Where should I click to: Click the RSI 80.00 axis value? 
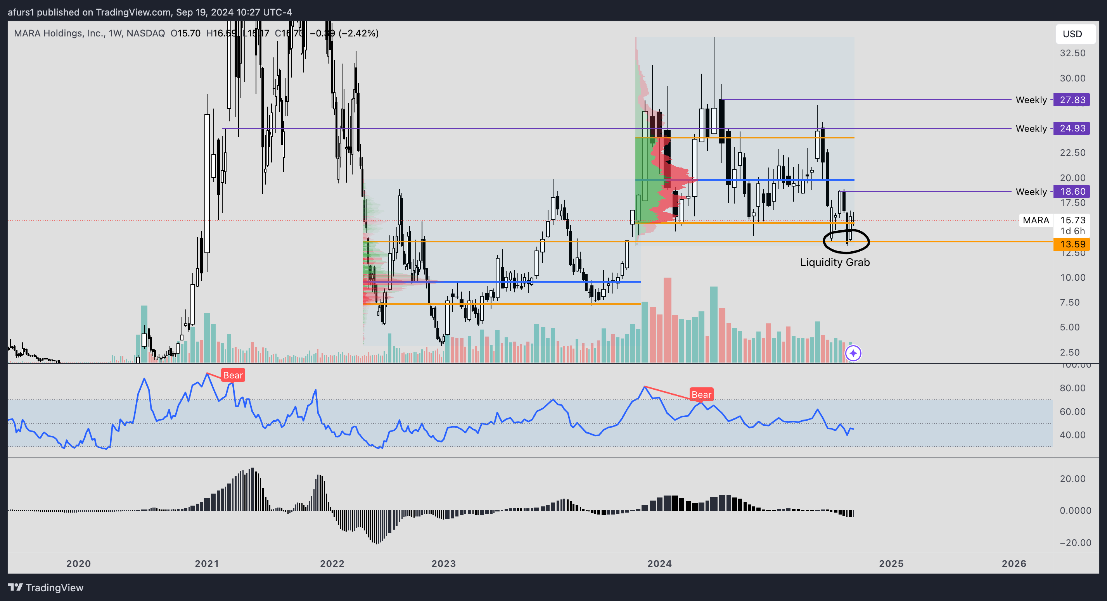coord(1072,388)
